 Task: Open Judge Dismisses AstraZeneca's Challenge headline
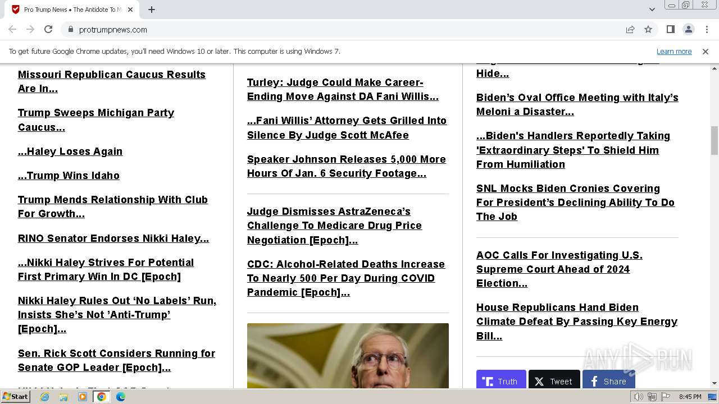334,226
